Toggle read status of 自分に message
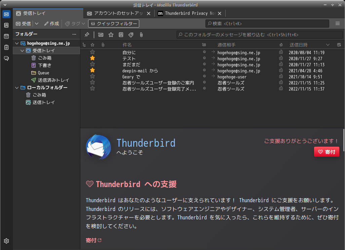 point(204,52)
